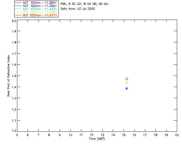
Task: Click the 16 x-axis tick label
Action: [x=135, y=135]
